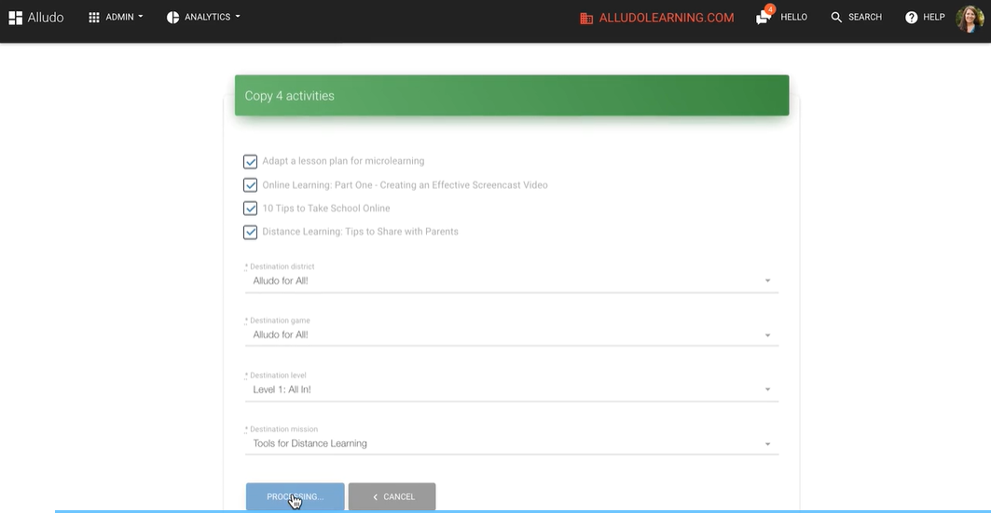Click the Analytics pie chart icon
The height and width of the screenshot is (513, 991).
(x=172, y=18)
